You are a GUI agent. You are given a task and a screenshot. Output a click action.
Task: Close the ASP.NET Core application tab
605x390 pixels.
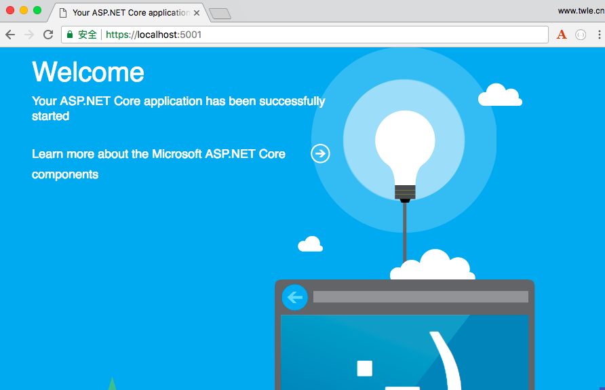point(197,13)
